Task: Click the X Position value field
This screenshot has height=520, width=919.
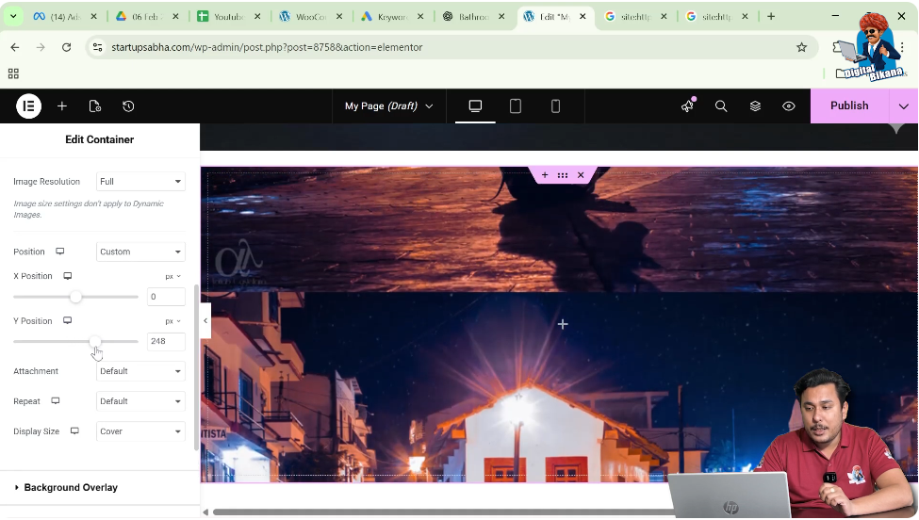Action: (x=166, y=297)
